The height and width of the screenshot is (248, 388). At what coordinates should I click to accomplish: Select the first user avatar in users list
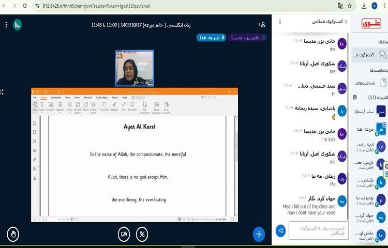pos(381,111)
